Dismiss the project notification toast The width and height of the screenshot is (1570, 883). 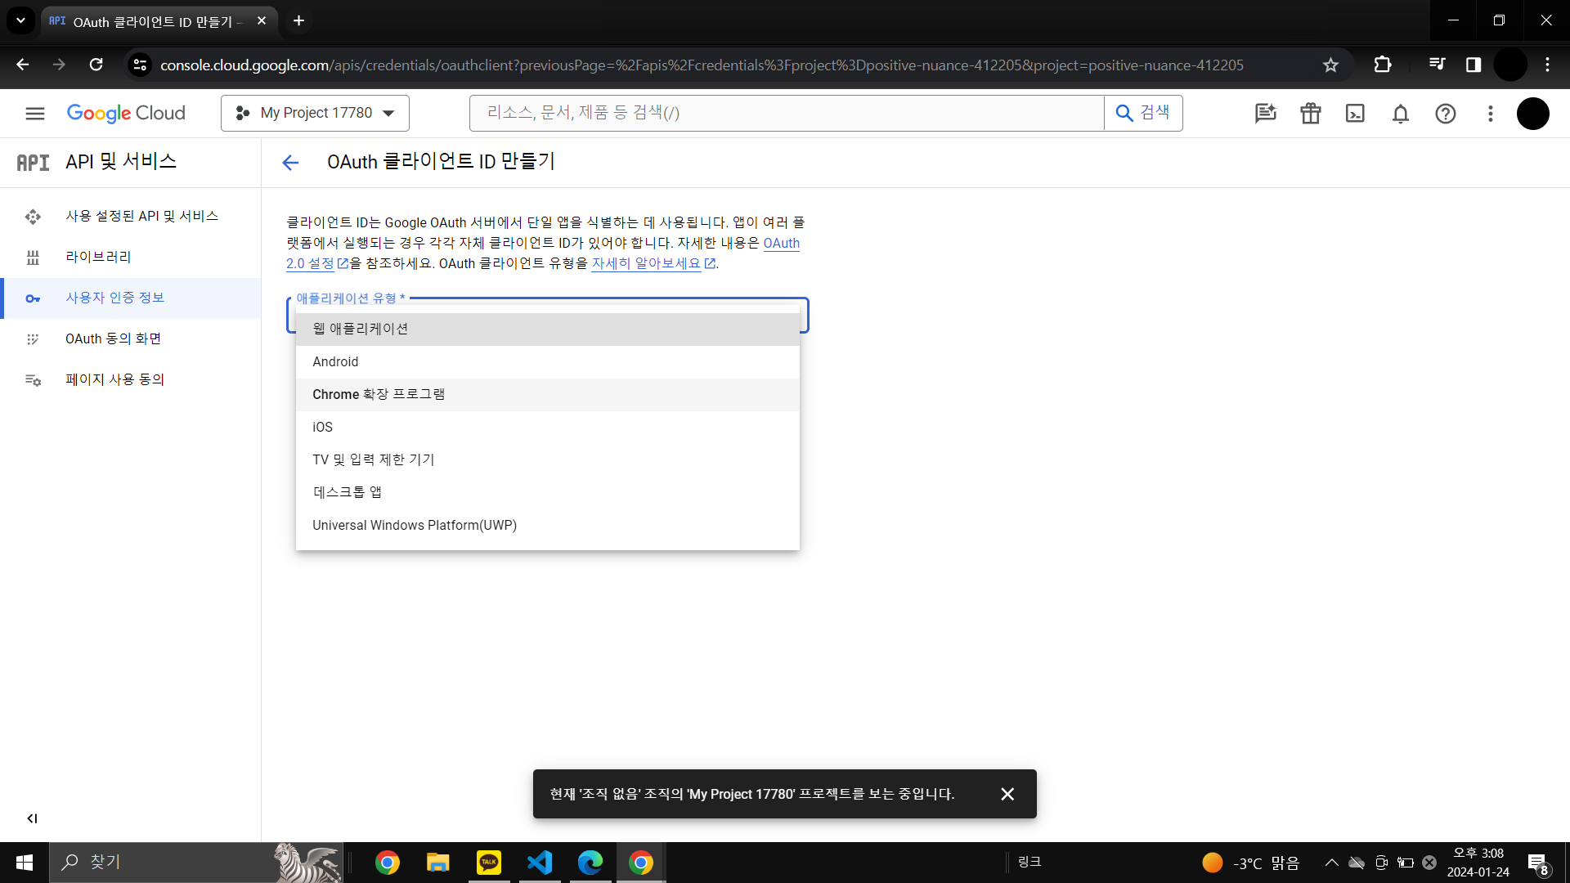[x=1007, y=794]
